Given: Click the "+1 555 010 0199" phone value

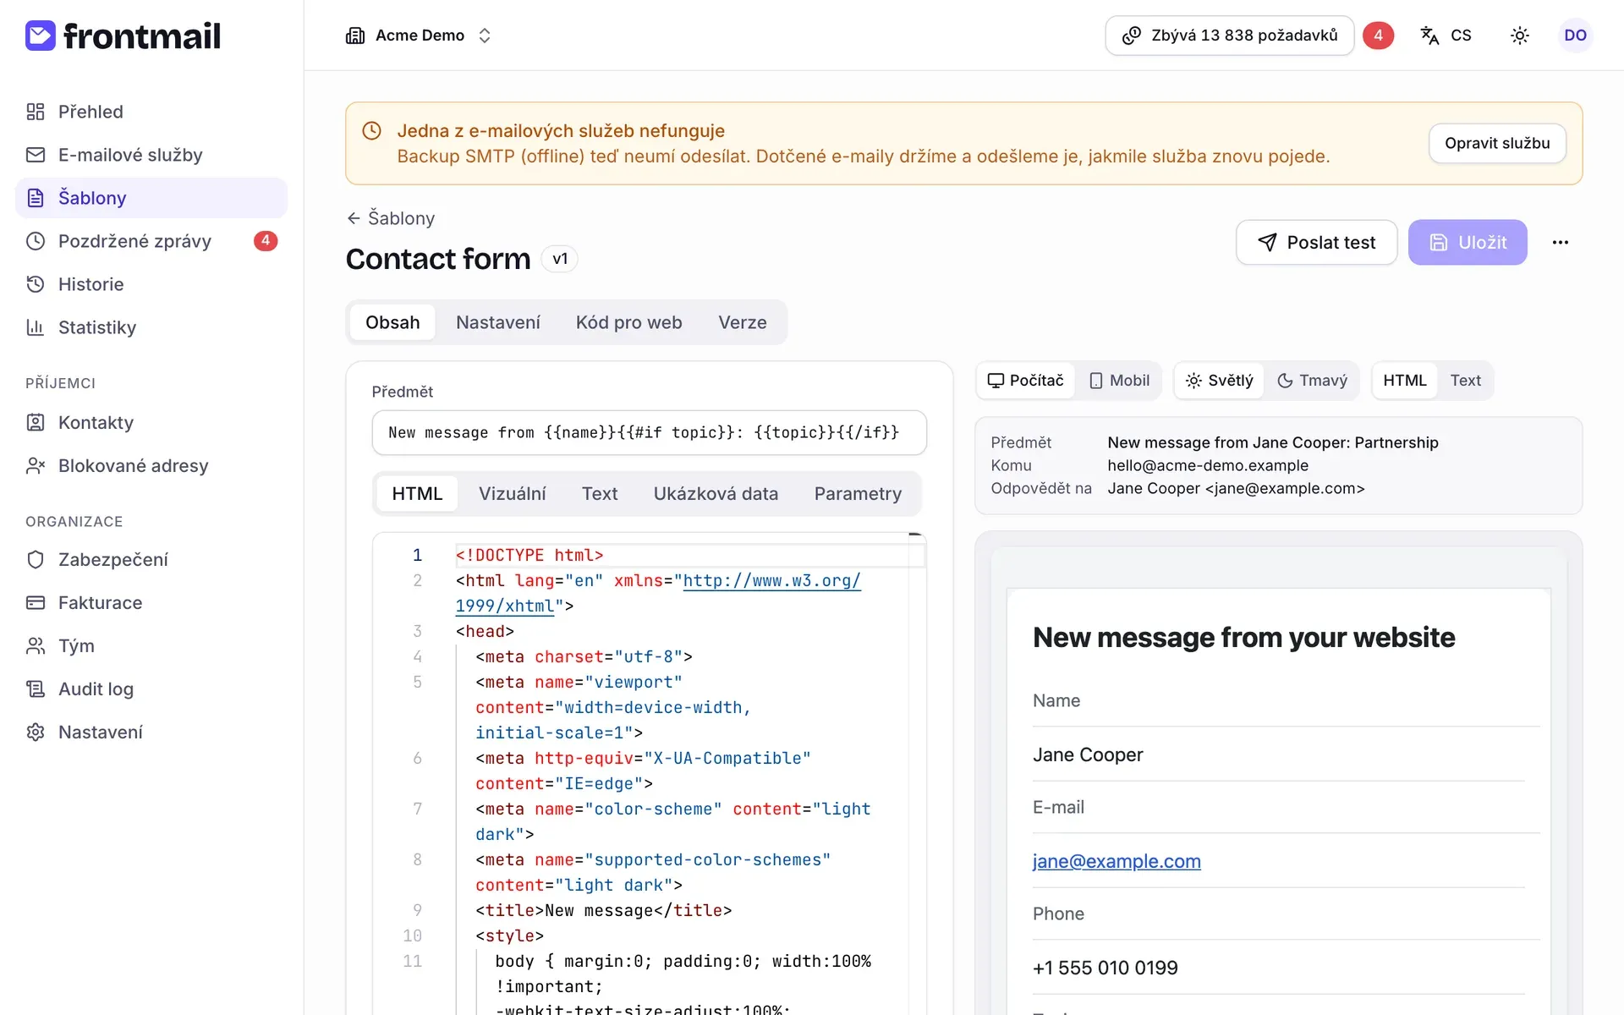Looking at the screenshot, I should (x=1106, y=968).
